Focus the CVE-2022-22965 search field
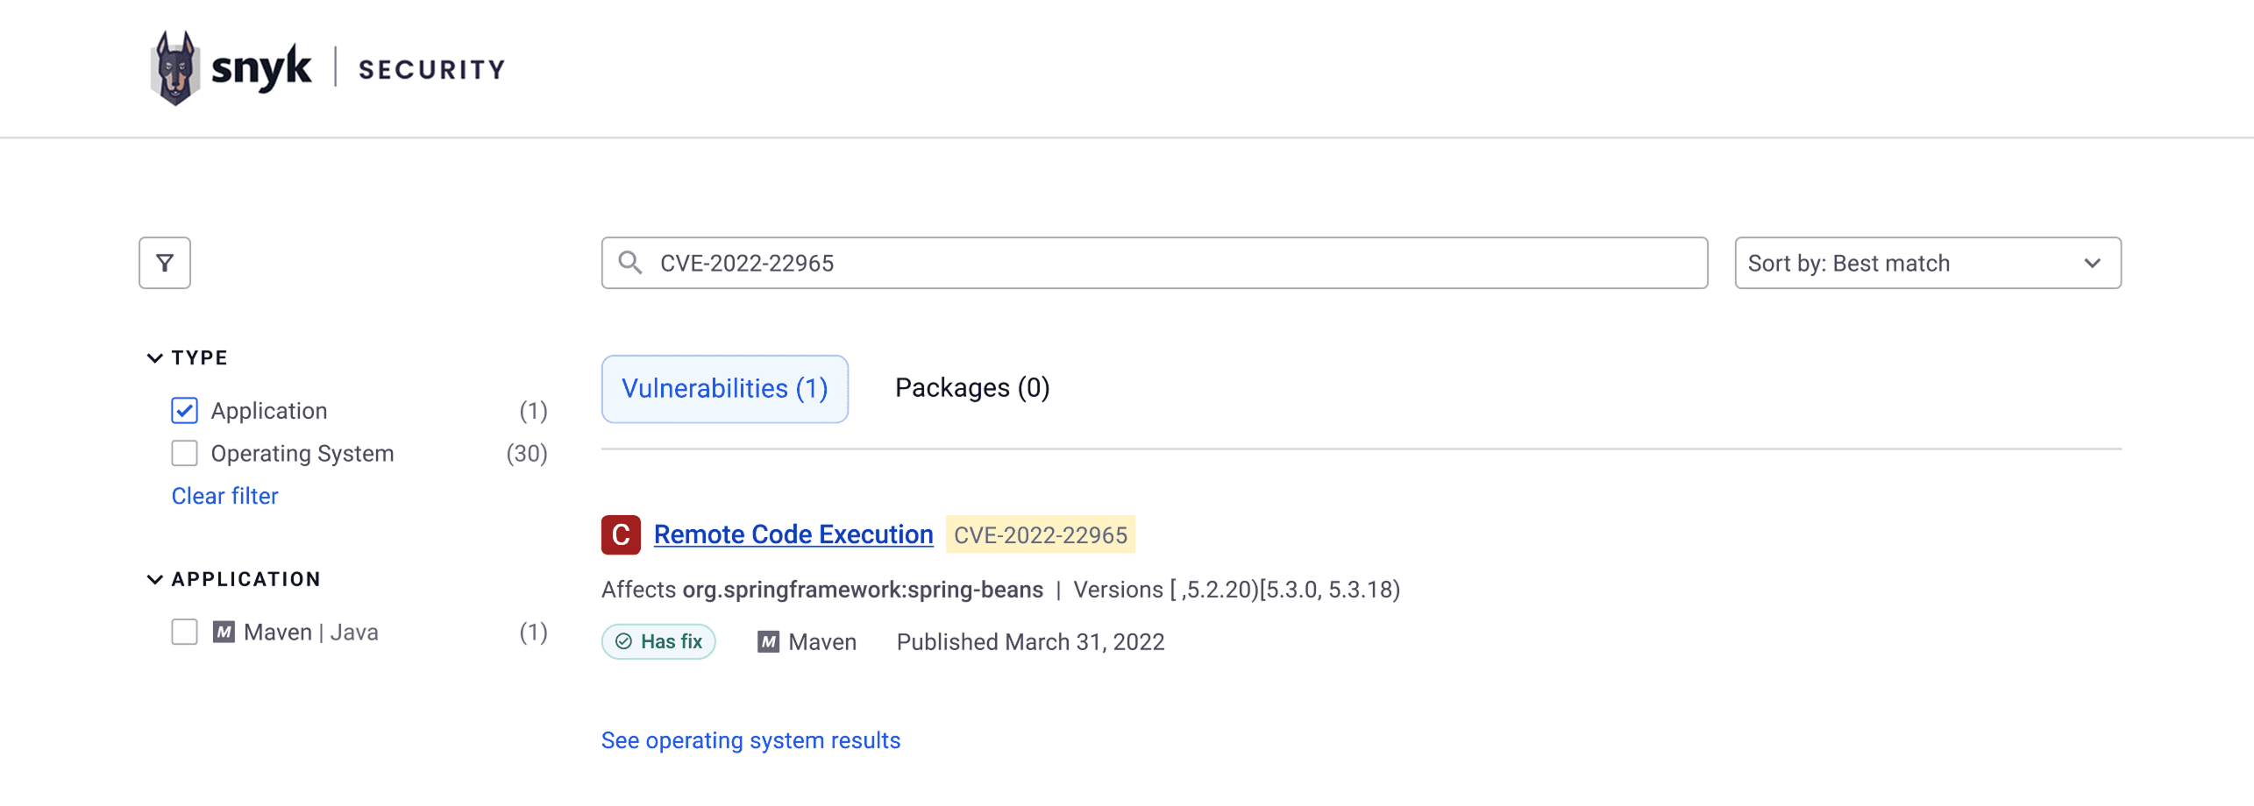 coord(1155,263)
